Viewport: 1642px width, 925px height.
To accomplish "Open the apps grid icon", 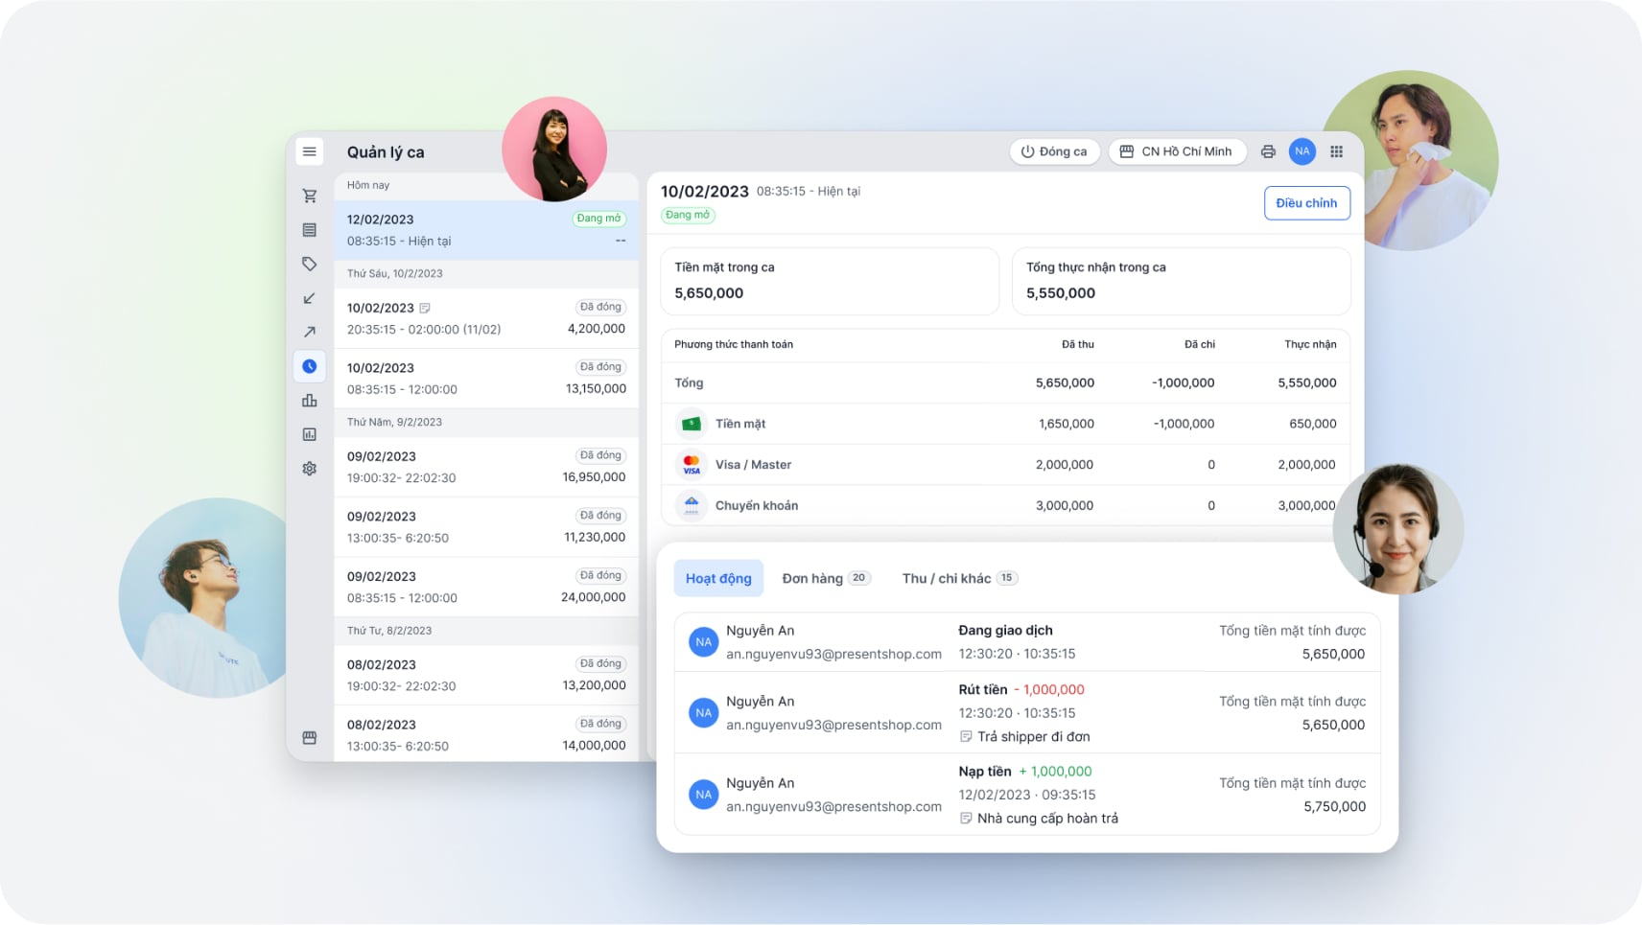I will point(1336,151).
